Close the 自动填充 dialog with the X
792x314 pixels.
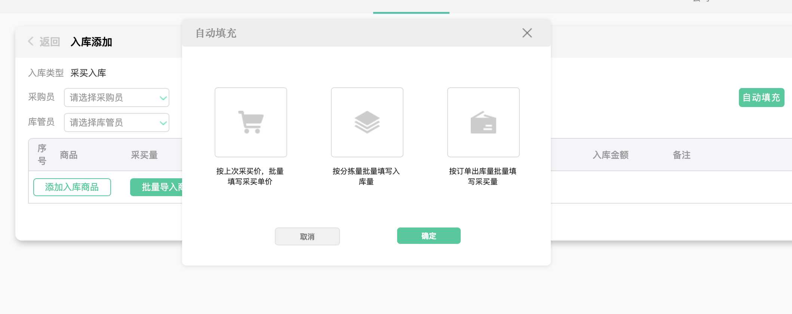pos(527,33)
